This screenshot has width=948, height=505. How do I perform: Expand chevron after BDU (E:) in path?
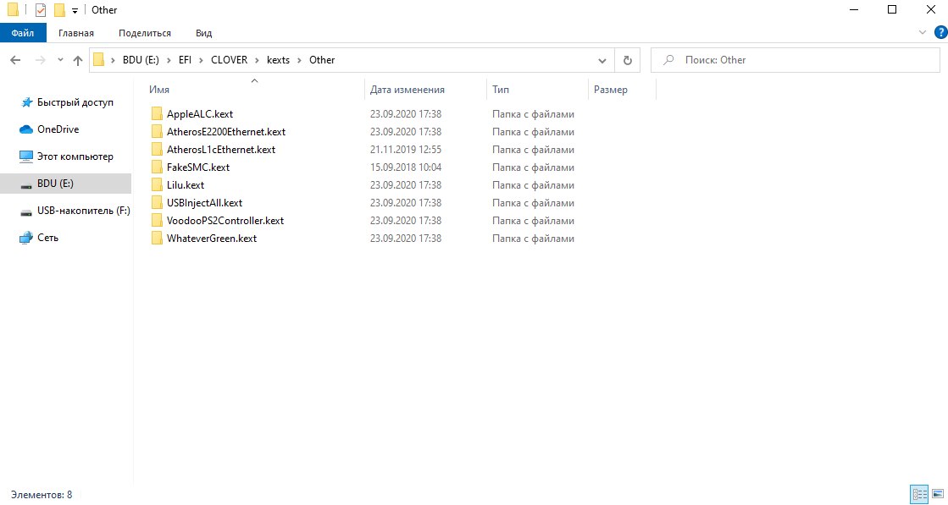point(169,60)
